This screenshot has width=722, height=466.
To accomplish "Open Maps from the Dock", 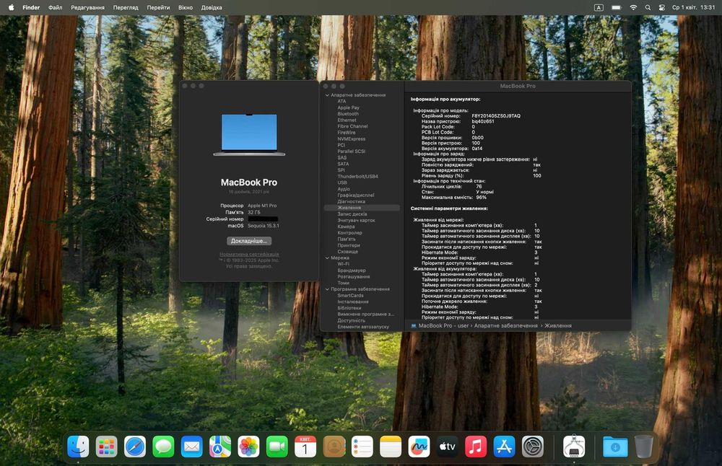I will click(220, 447).
